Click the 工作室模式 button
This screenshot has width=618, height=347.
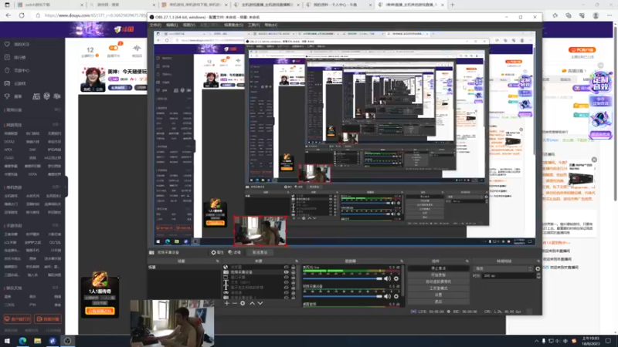[438, 288]
